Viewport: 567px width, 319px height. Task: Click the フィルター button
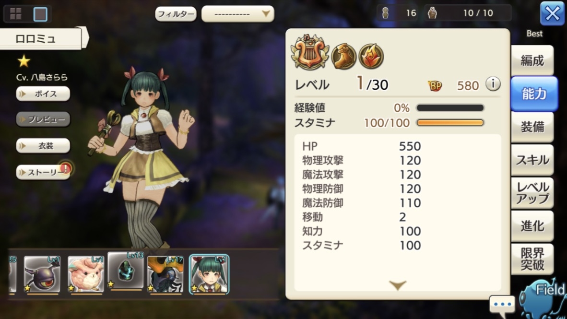176,14
